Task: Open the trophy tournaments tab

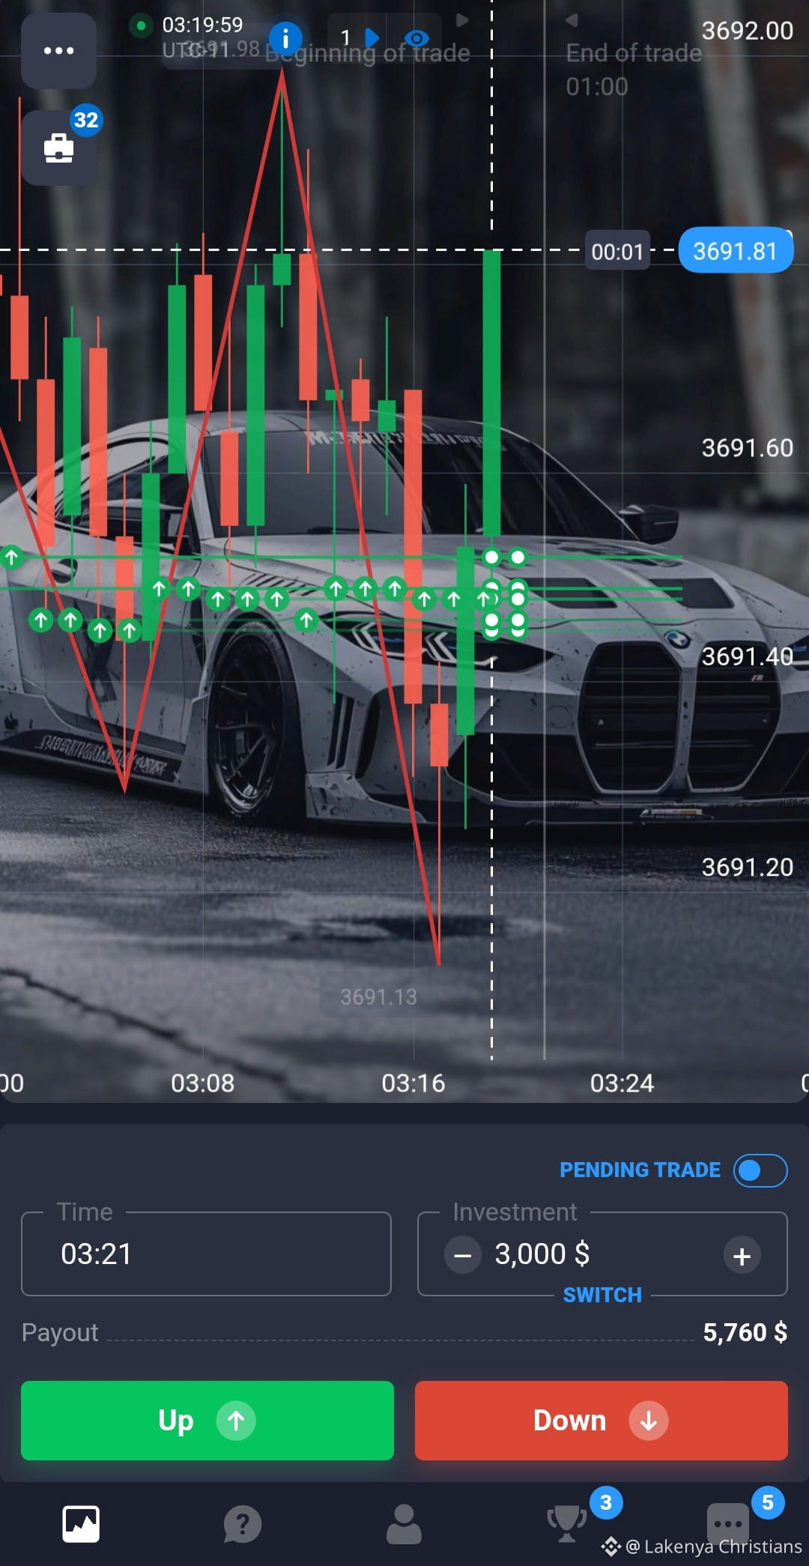Action: (x=567, y=1524)
